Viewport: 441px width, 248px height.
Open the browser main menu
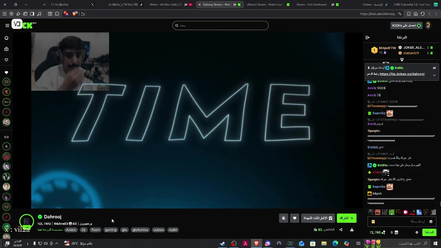[4, 14]
